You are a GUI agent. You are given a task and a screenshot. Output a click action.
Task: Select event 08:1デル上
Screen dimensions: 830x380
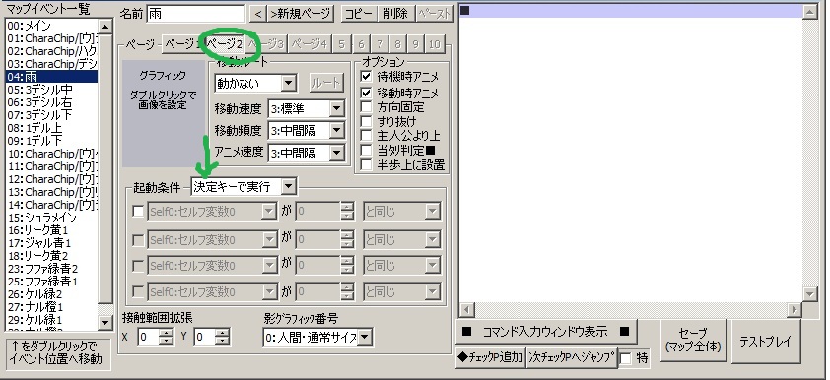pos(51,128)
